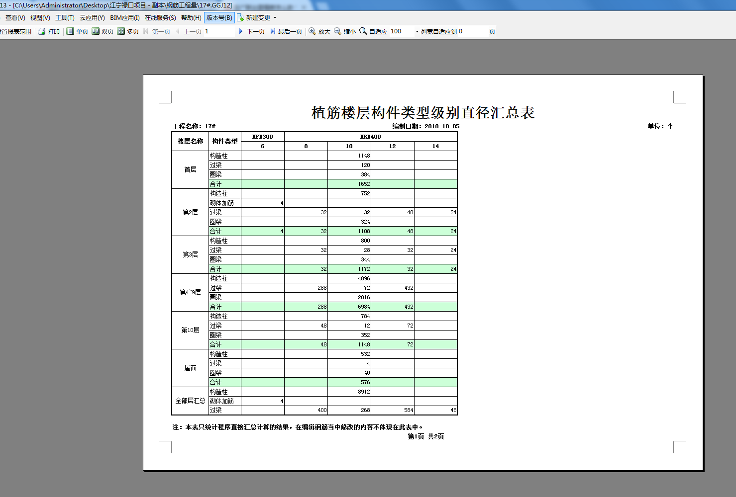
Task: Click 设置报表范围 button
Action: point(15,31)
